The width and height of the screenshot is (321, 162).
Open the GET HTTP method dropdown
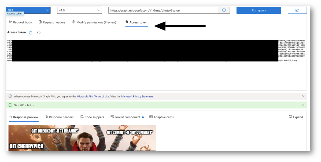click(x=28, y=10)
